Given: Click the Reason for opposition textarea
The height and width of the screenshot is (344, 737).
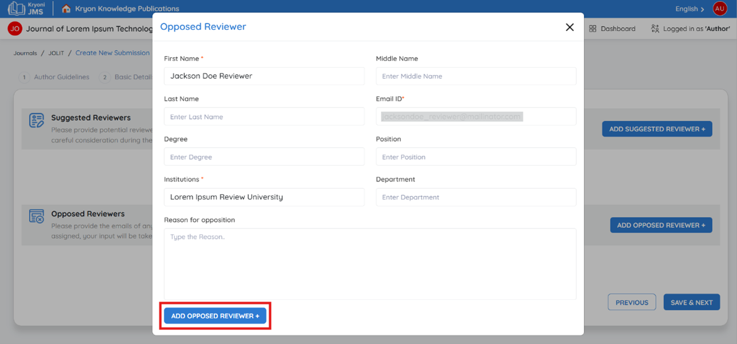Looking at the screenshot, I should (x=370, y=264).
